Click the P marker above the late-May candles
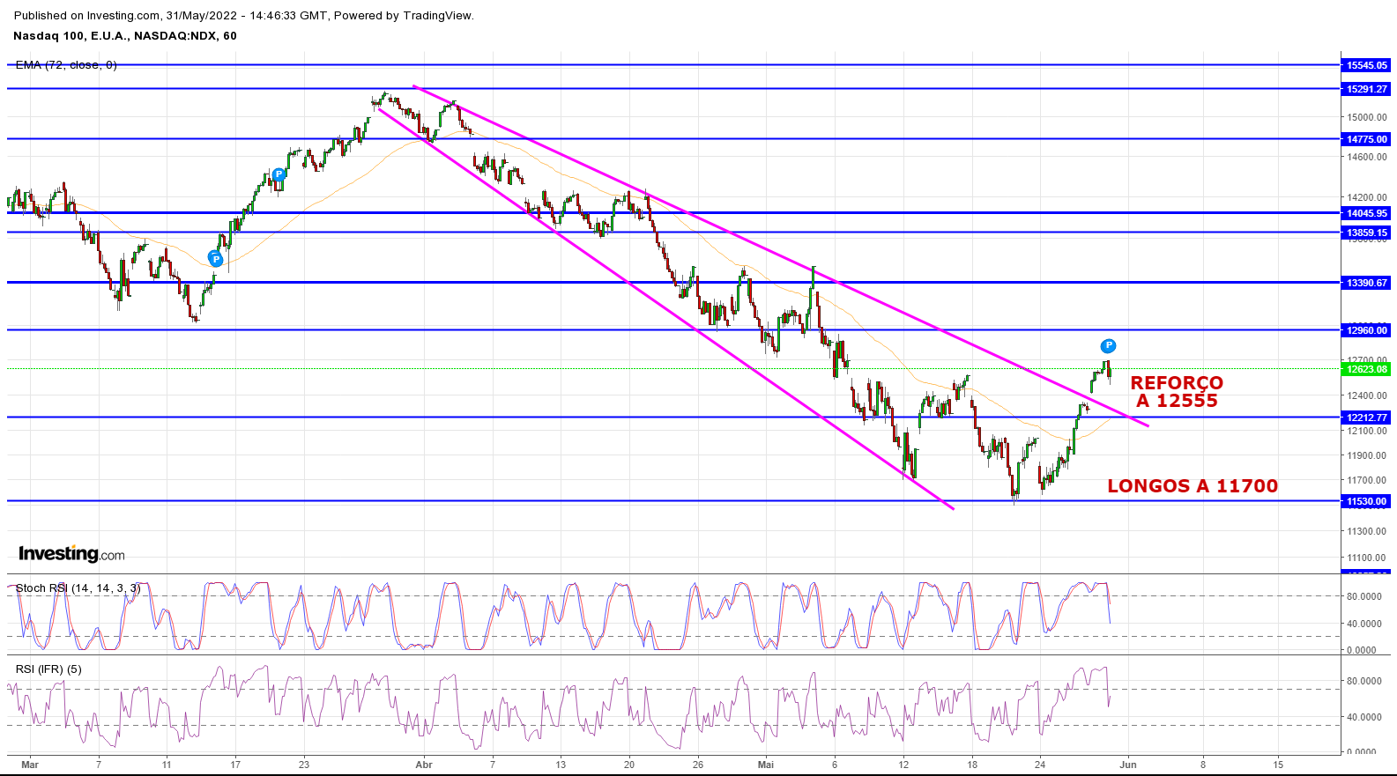This screenshot has width=1397, height=776. pos(1109,346)
